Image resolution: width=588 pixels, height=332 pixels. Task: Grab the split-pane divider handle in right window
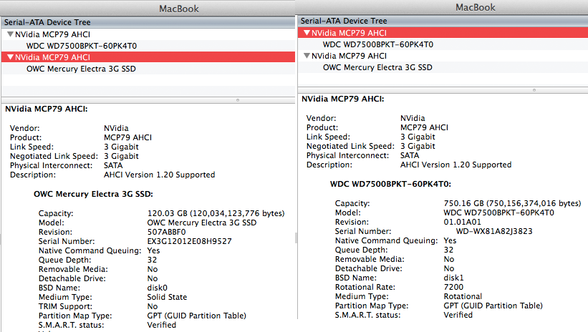click(534, 90)
